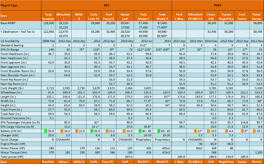The image size is (264, 164).
Task: Click the orange square beside battery 12*
Action: (195, 131)
